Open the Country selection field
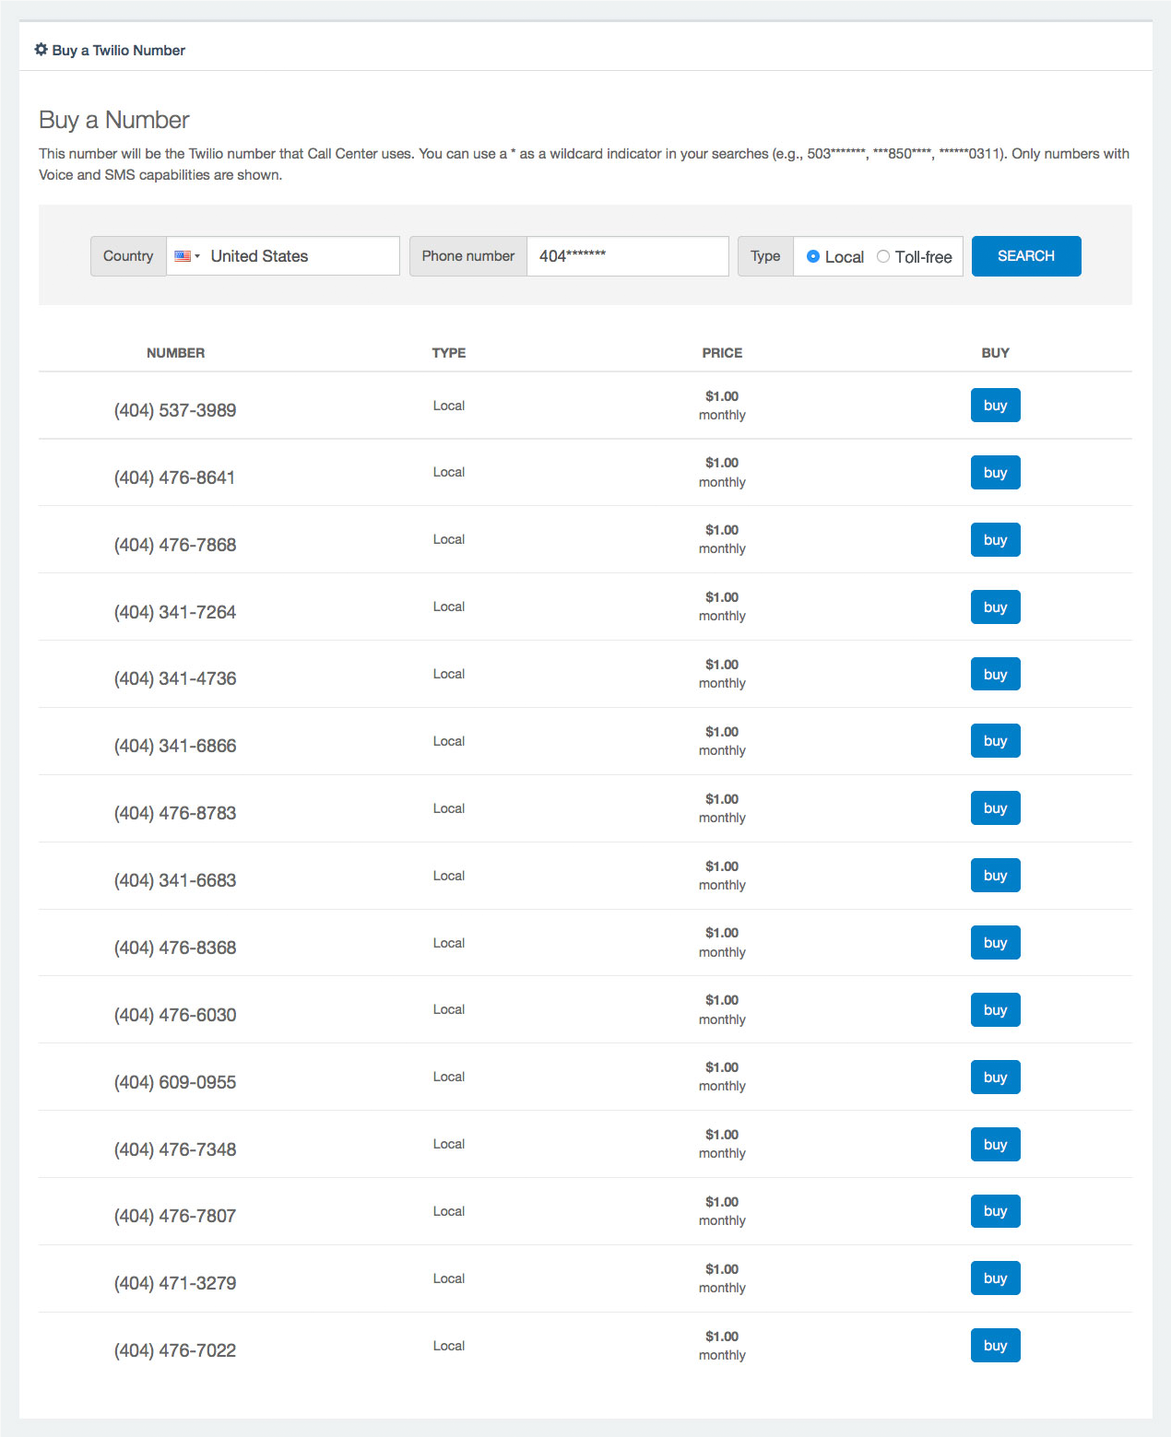 (282, 256)
